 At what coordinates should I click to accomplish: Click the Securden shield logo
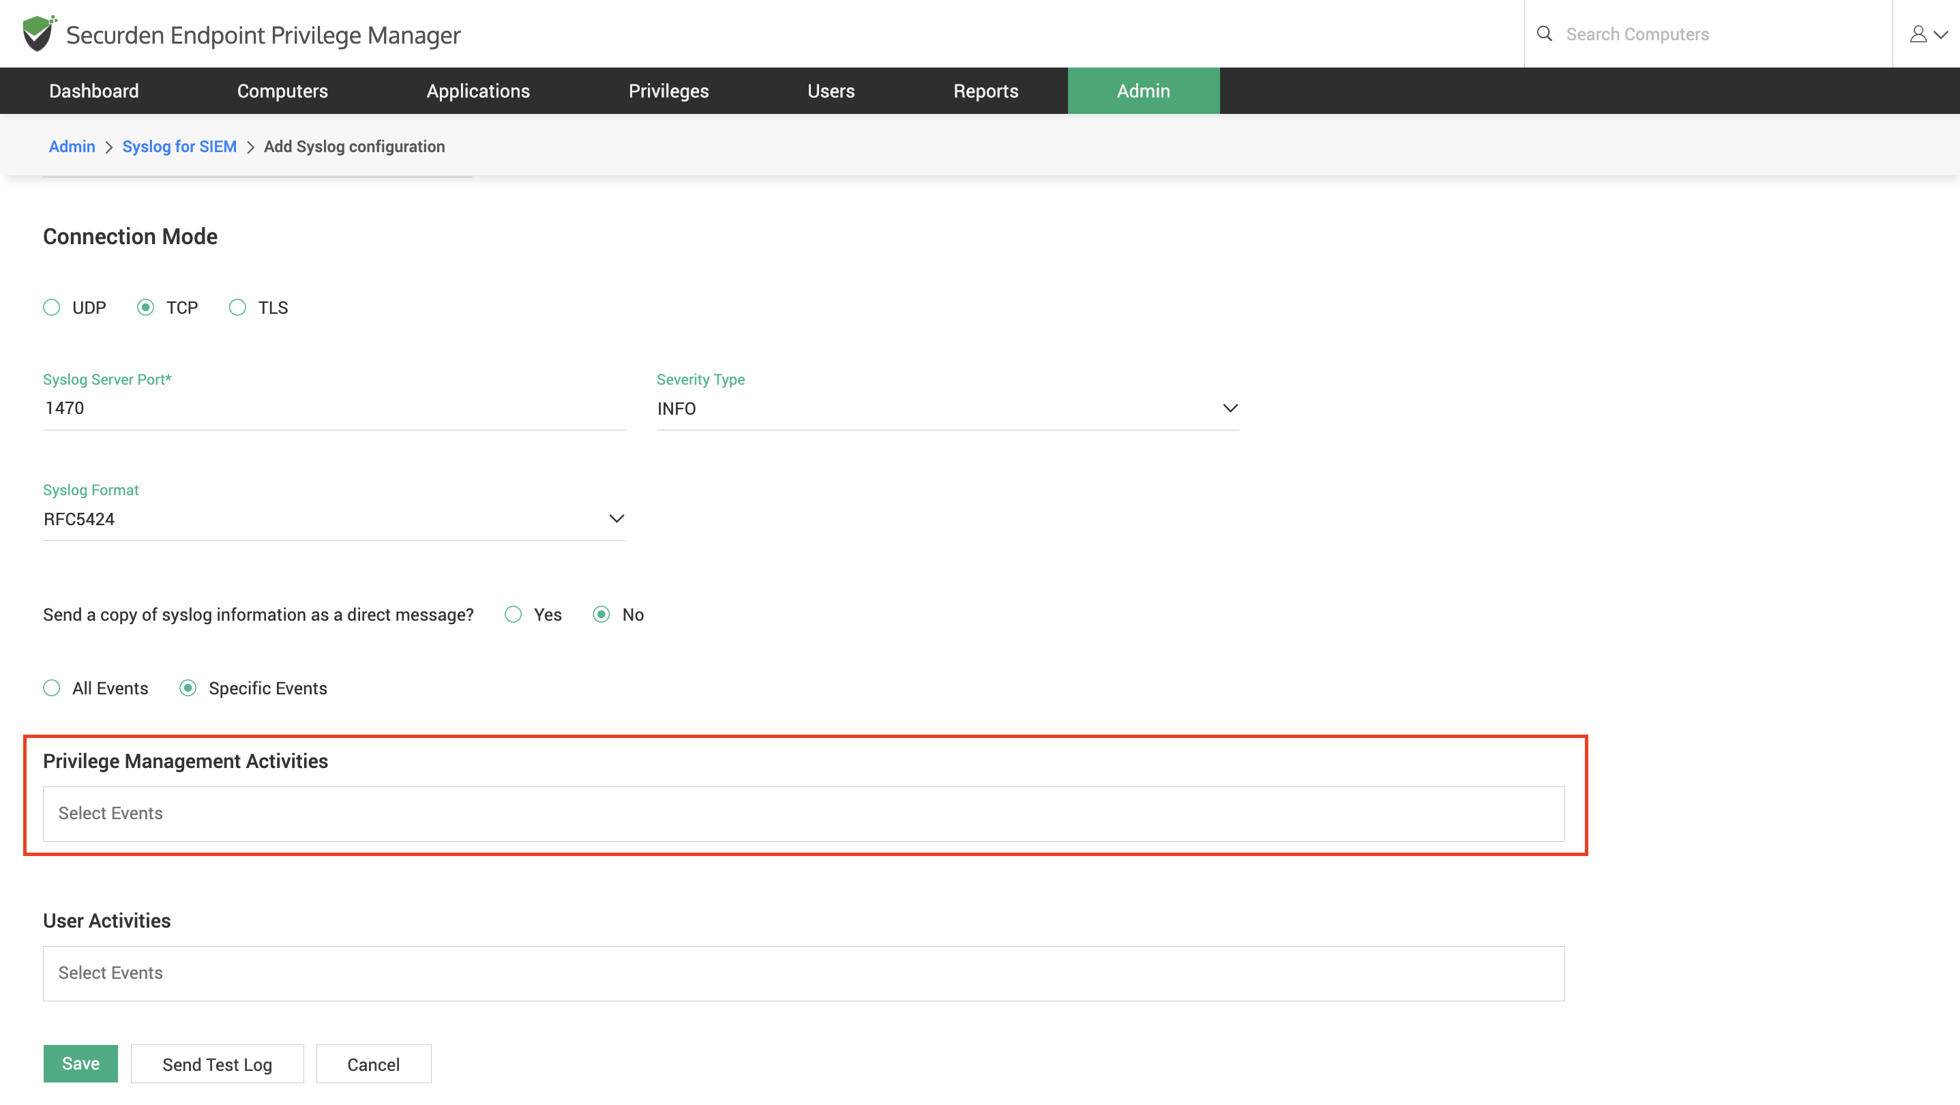click(x=39, y=33)
